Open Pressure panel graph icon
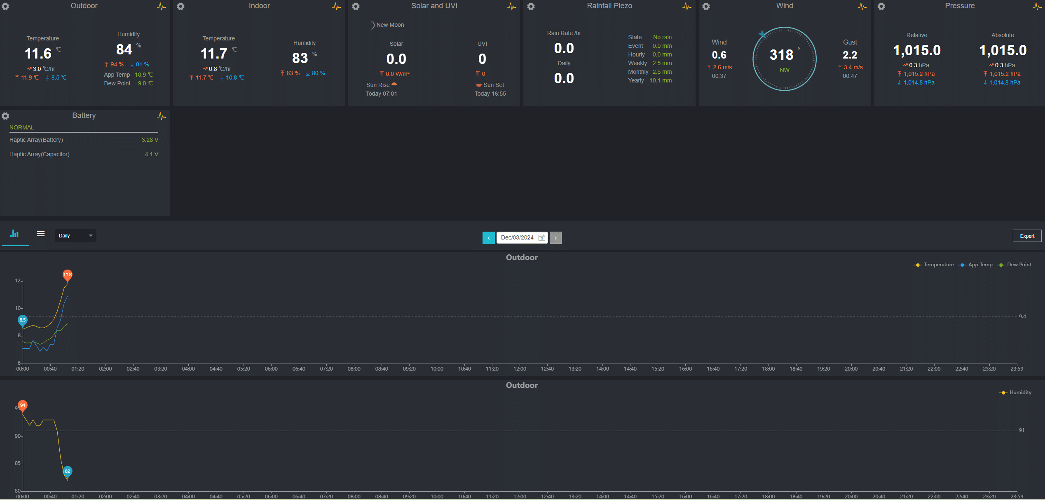1045x500 pixels. tap(1037, 6)
